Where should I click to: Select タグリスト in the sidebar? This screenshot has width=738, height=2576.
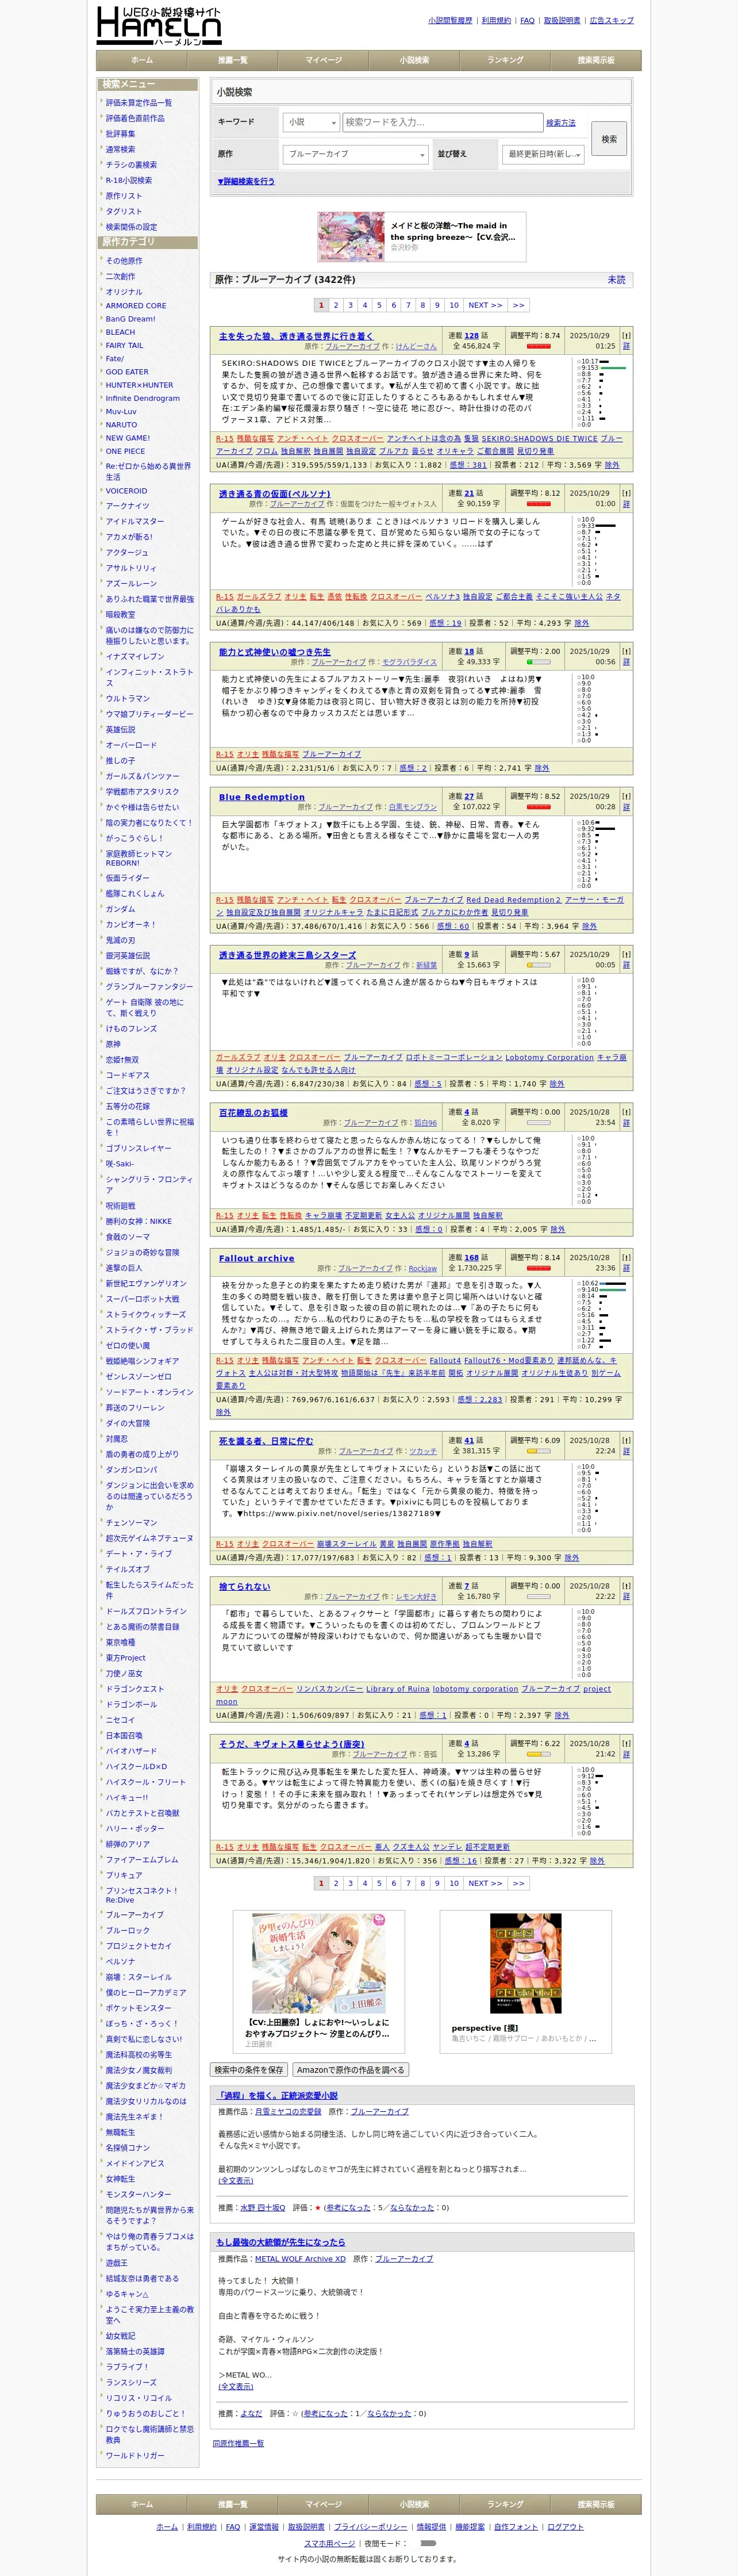pos(124,211)
